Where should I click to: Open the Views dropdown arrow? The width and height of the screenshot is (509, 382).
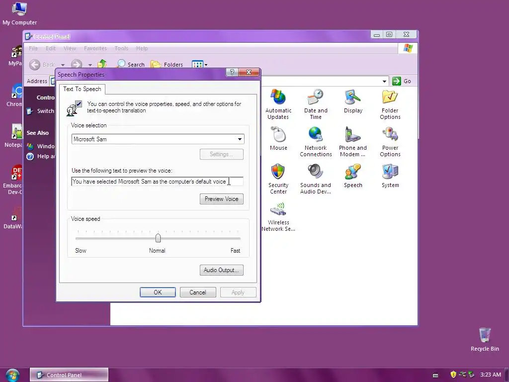point(206,65)
